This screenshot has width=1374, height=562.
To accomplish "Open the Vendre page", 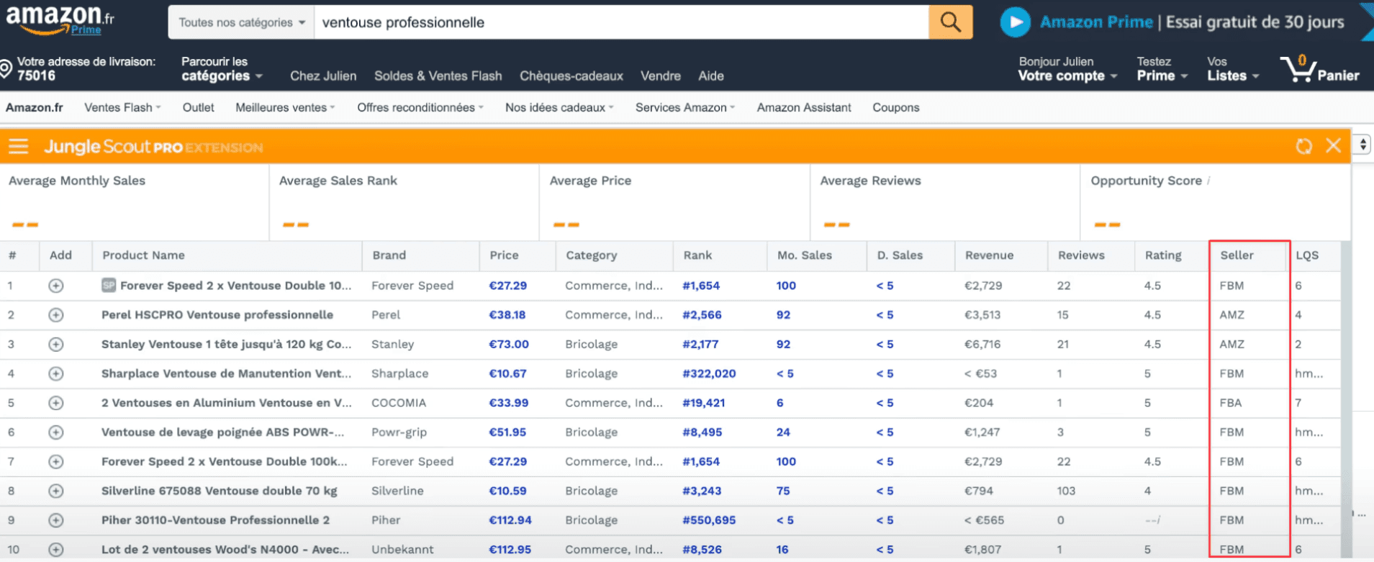I will pyautogui.click(x=660, y=76).
